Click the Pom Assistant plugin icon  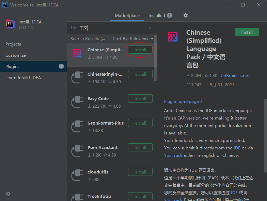(x=77, y=151)
